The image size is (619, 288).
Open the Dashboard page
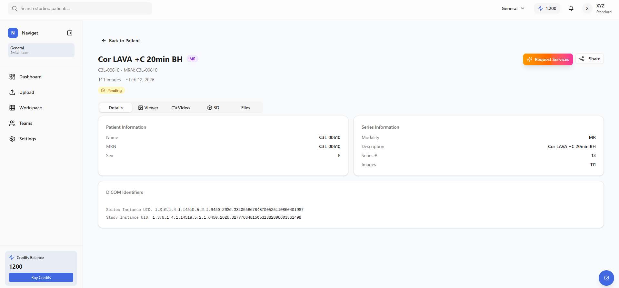(x=30, y=77)
